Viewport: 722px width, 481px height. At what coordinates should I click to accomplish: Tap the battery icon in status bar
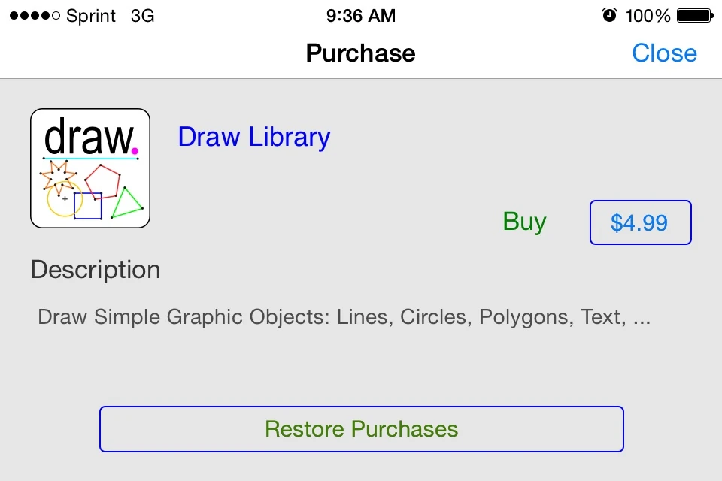click(x=694, y=15)
